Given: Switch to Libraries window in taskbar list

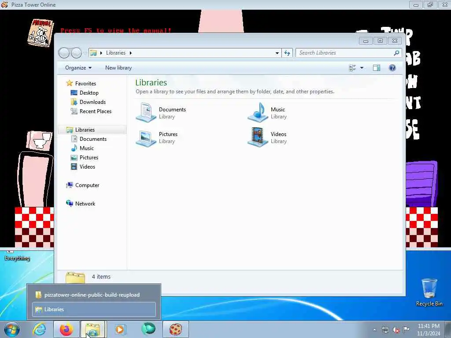Looking at the screenshot, I should 94,309.
